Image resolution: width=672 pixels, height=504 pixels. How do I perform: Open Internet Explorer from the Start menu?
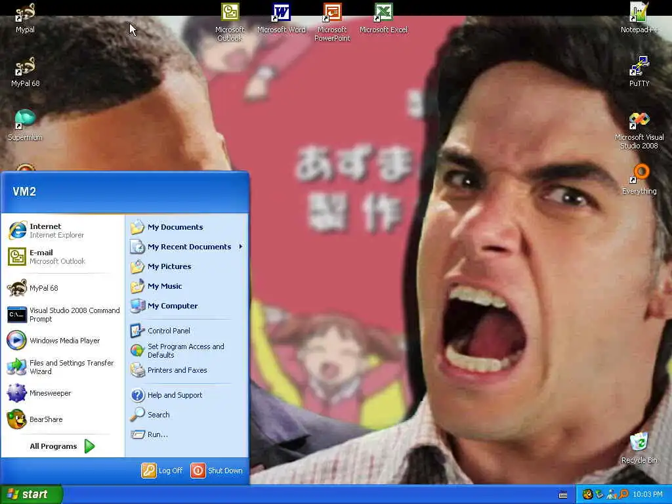[63, 230]
